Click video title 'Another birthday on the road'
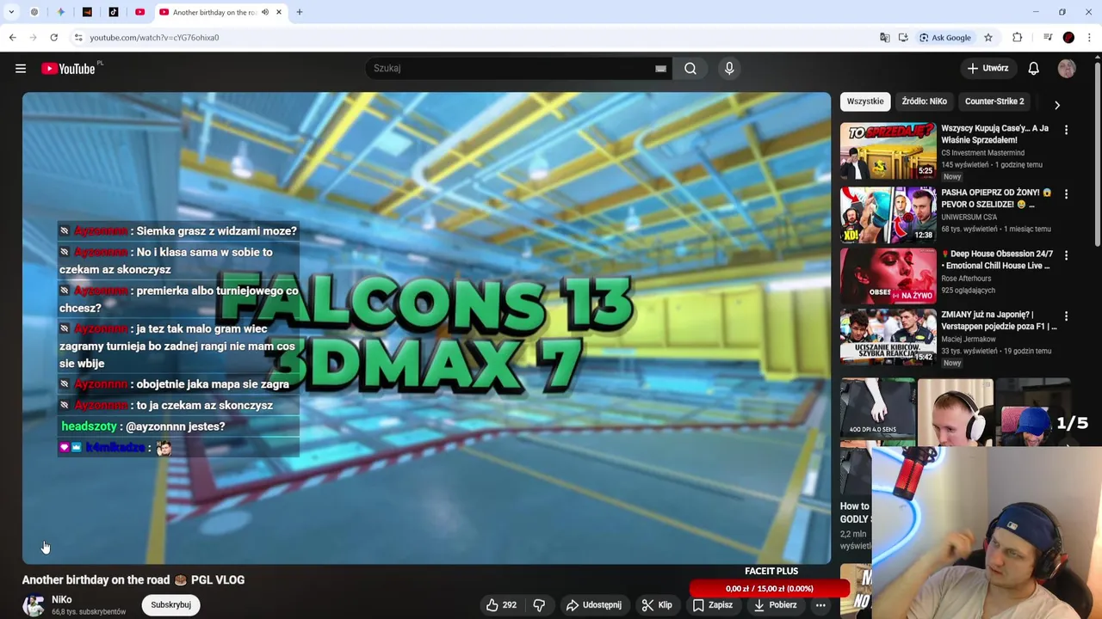The height and width of the screenshot is (619, 1102). [133, 580]
